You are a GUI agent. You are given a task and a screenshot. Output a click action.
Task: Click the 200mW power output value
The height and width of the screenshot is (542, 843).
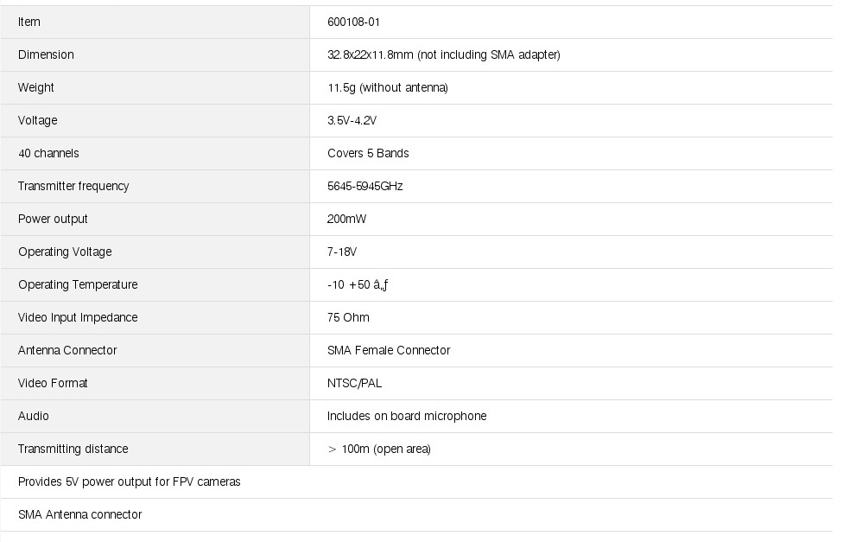pos(346,219)
